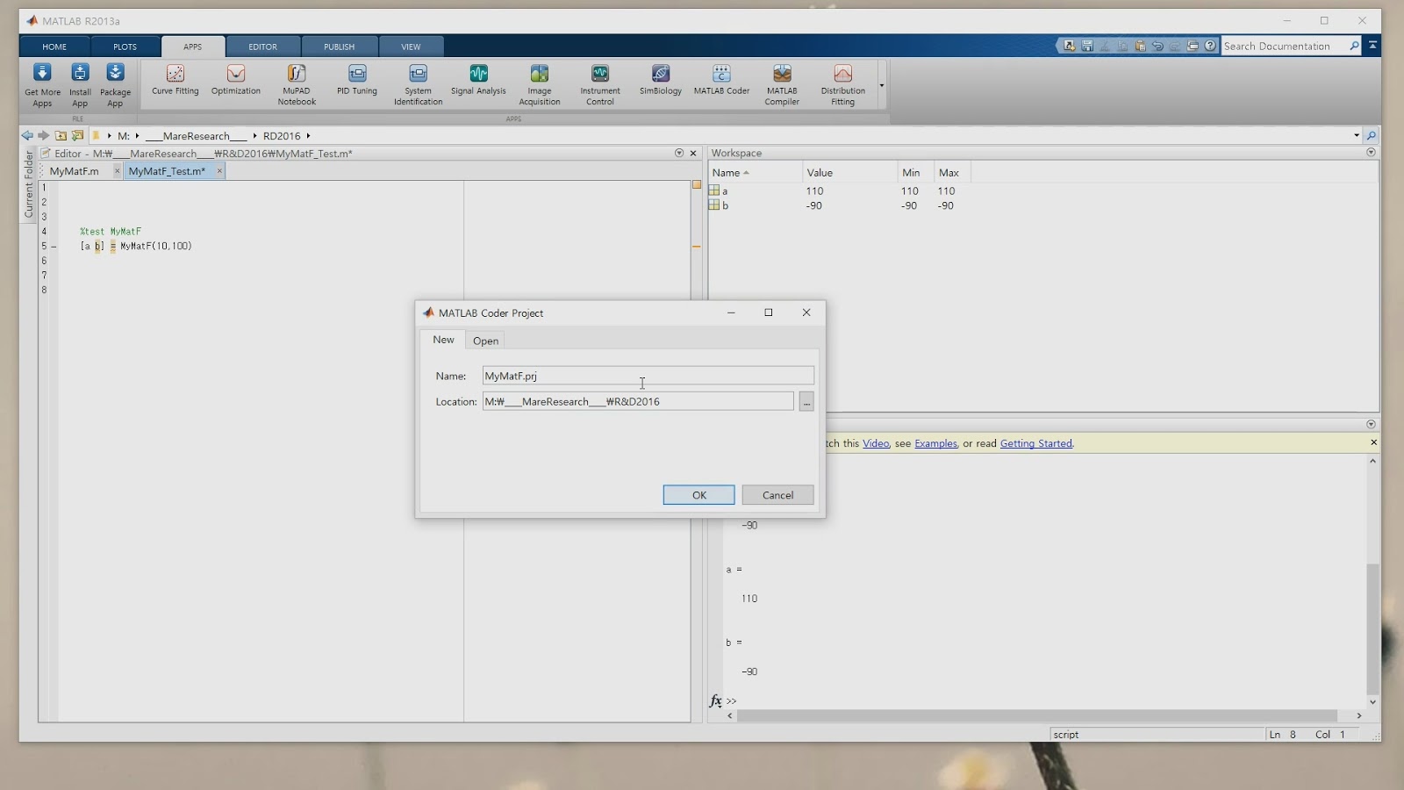Switch to the HOME tab
1404x790 pixels.
54,47
